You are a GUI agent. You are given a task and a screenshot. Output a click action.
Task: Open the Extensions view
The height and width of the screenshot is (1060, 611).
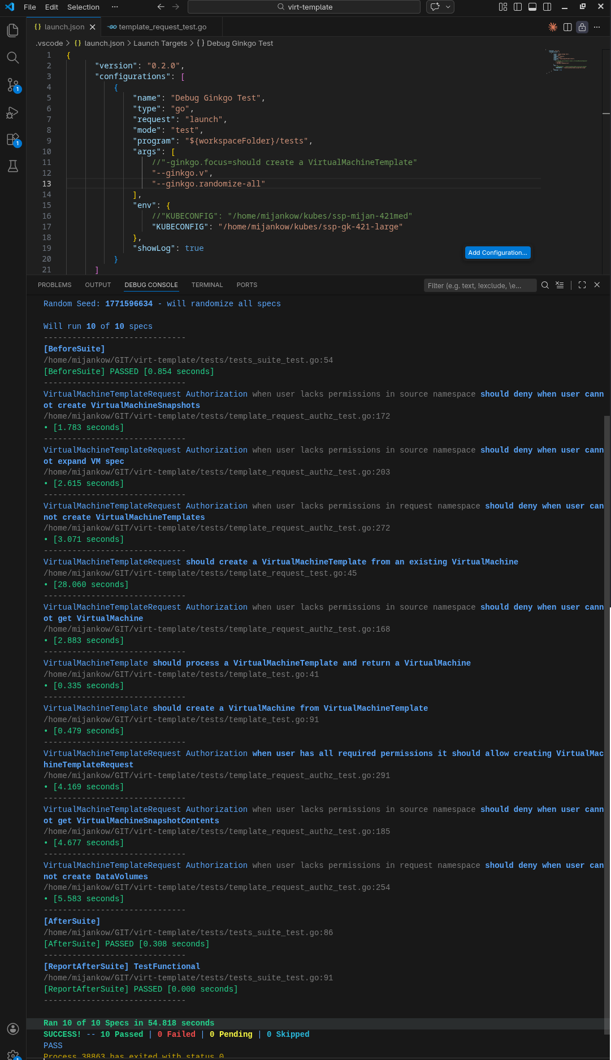[12, 140]
